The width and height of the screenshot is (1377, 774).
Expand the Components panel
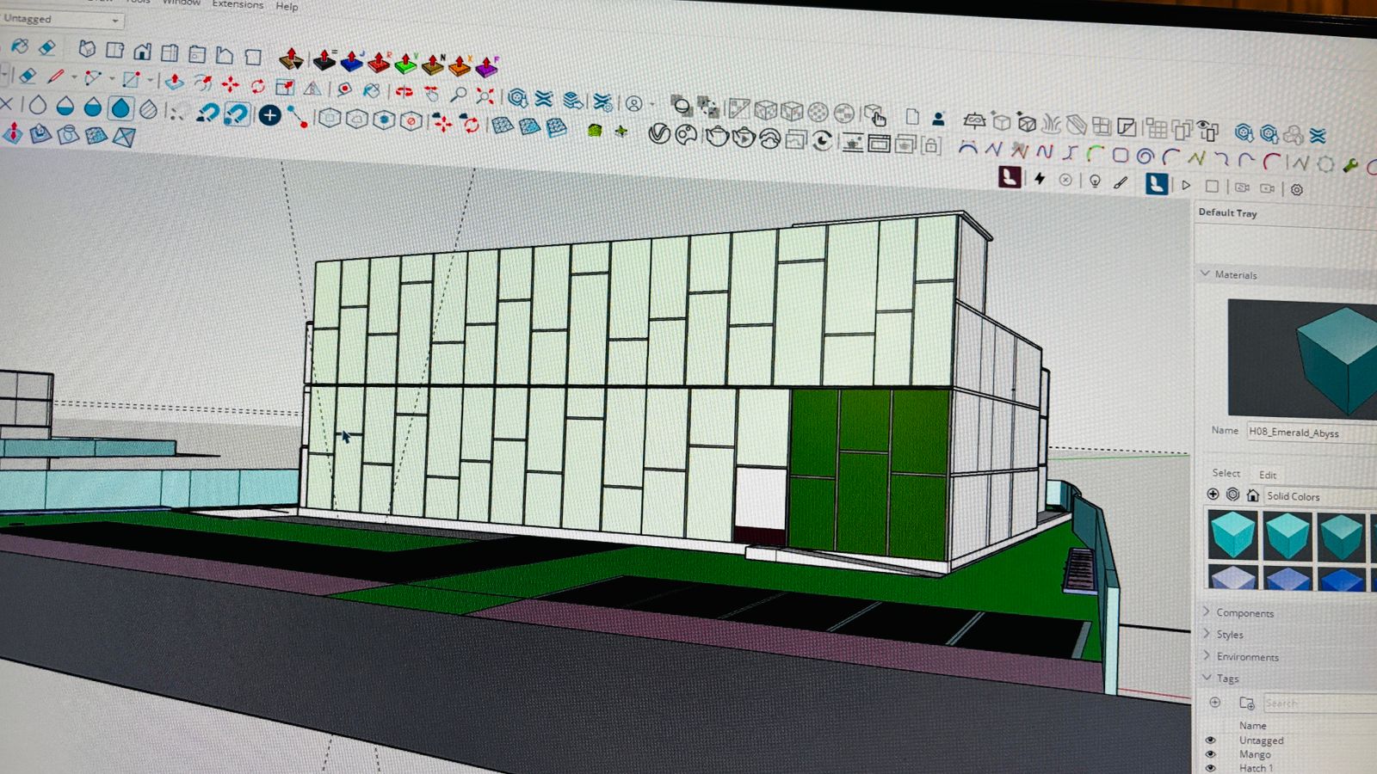click(x=1206, y=611)
